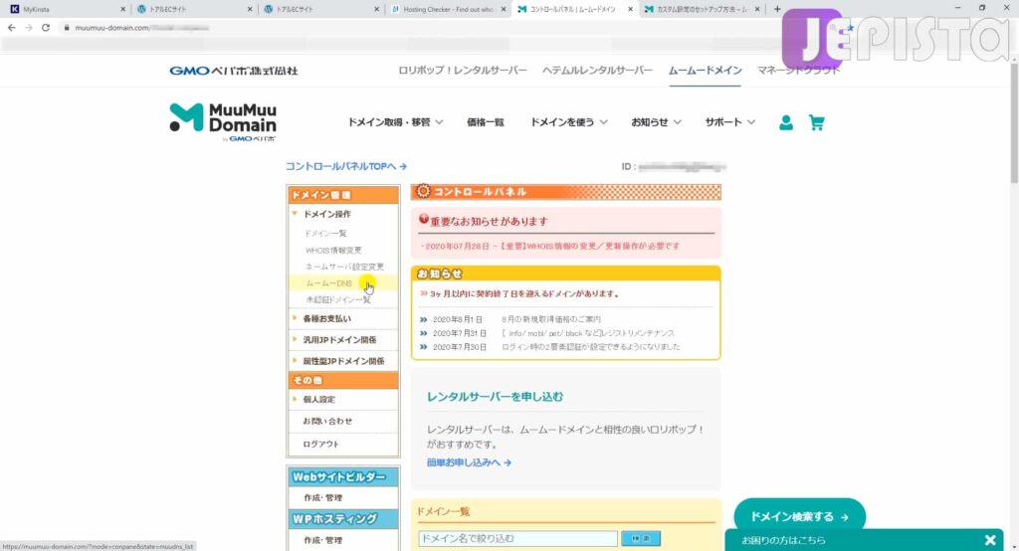The width and height of the screenshot is (1019, 551).
Task: Open ドメイン一覧 in the sidebar
Action: pyautogui.click(x=325, y=234)
